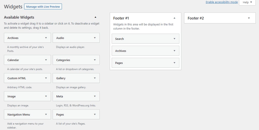The width and height of the screenshot is (259, 130).
Task: Open the available Pages widget arrow
Action: tap(95, 114)
